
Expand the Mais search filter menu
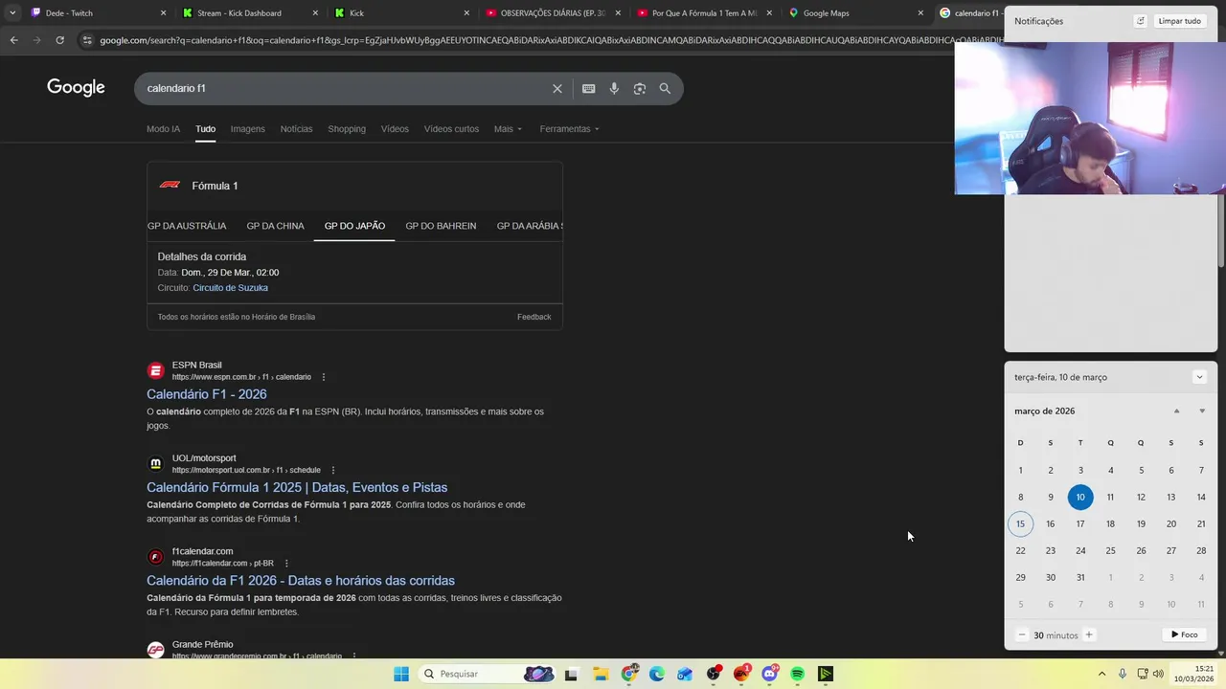pyautogui.click(x=508, y=128)
